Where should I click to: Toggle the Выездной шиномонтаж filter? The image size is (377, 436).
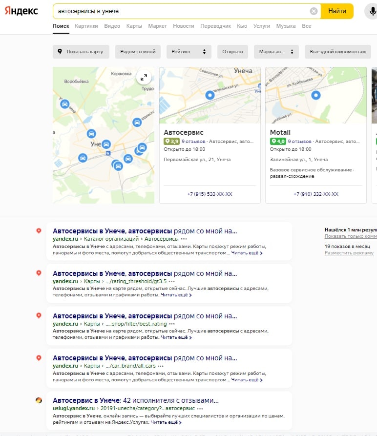(x=338, y=51)
